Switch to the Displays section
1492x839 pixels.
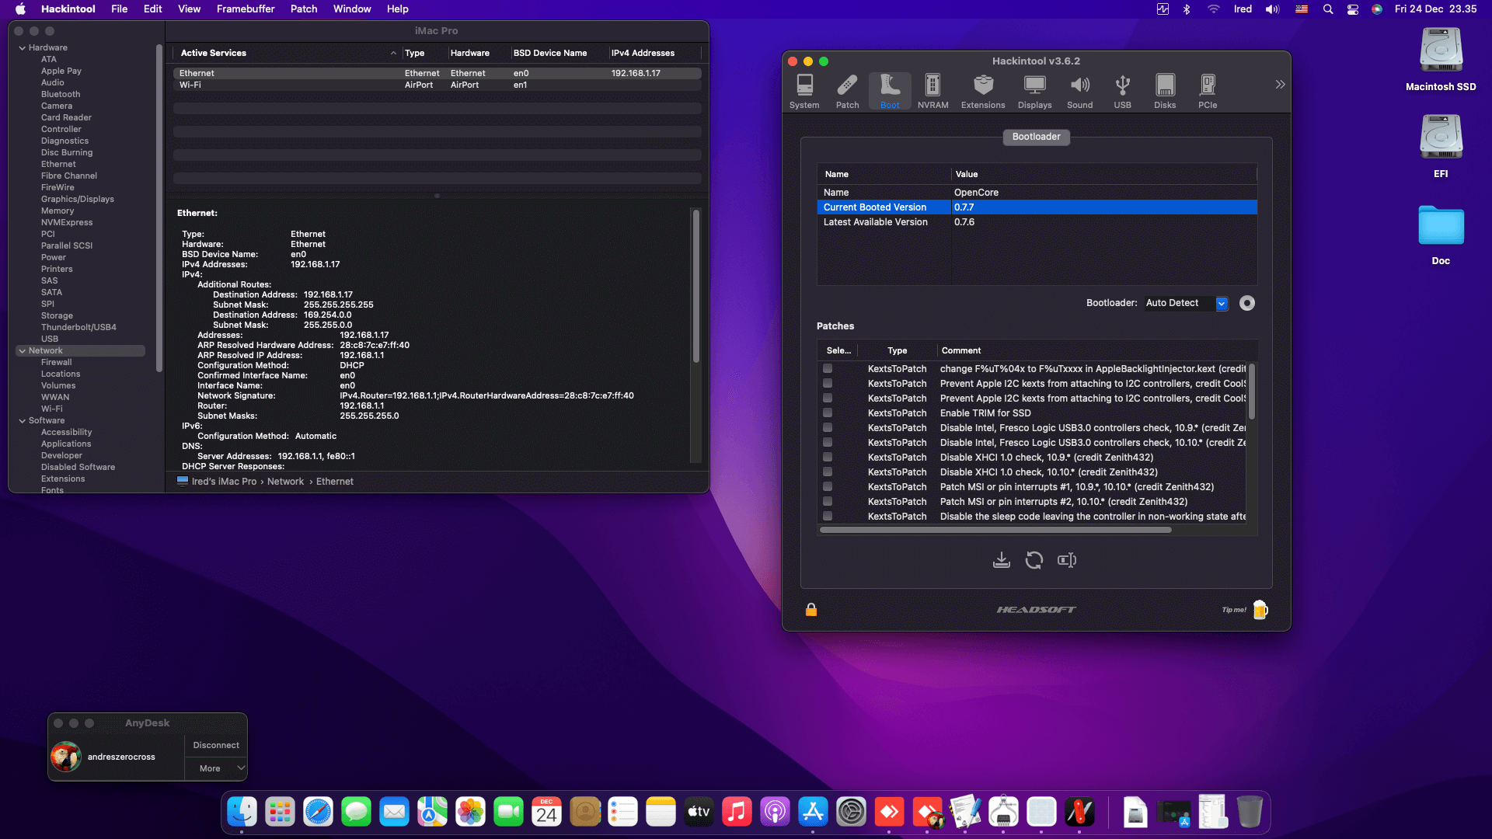[x=1034, y=92]
